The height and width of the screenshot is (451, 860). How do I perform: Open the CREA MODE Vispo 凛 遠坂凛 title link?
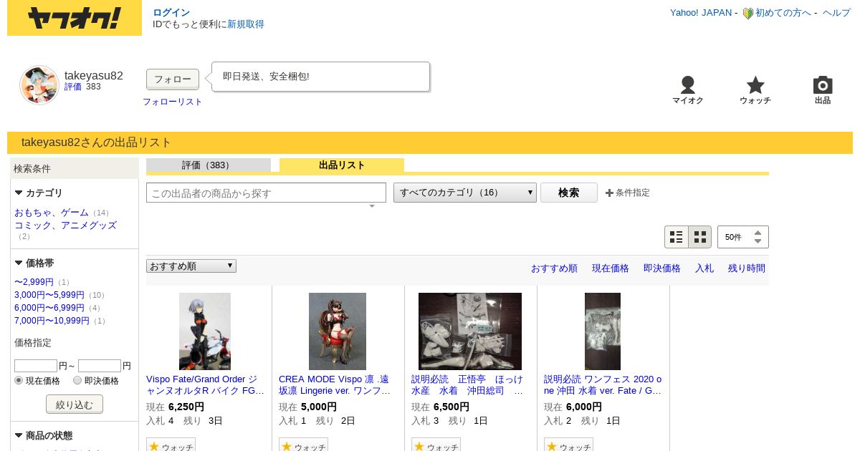[335, 385]
